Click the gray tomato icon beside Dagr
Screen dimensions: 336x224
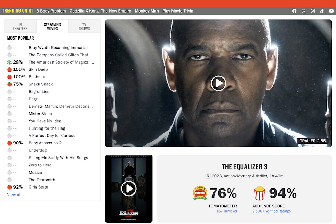pyautogui.click(x=9, y=99)
